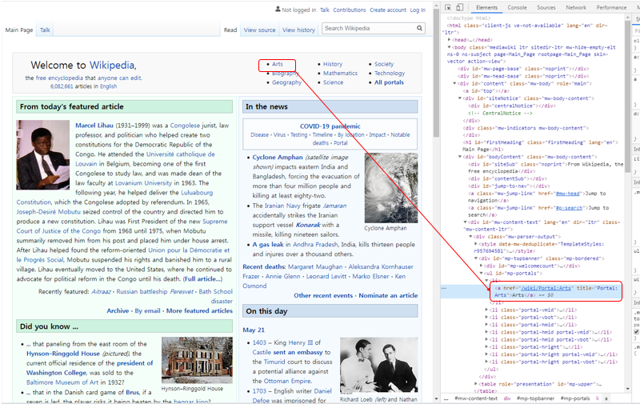Screen dimensions: 640x416
Task: Switch to the Console tab
Action: pyautogui.click(x=517, y=8)
